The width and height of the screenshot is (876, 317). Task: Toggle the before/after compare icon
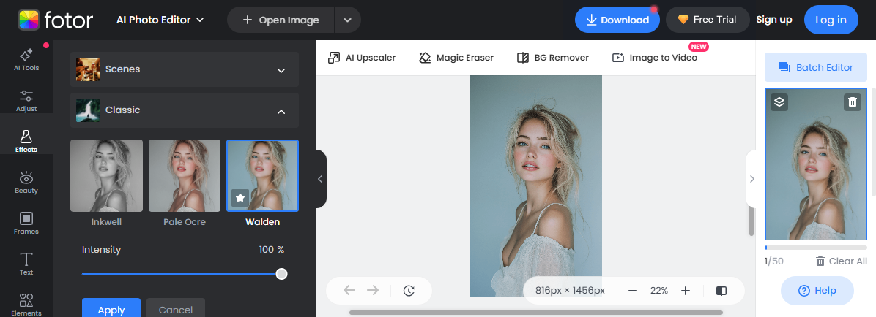pos(721,290)
